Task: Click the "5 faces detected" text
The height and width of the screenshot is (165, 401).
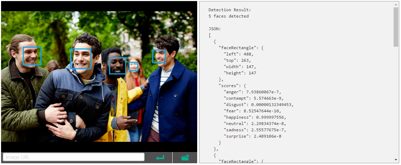Action: (229, 16)
